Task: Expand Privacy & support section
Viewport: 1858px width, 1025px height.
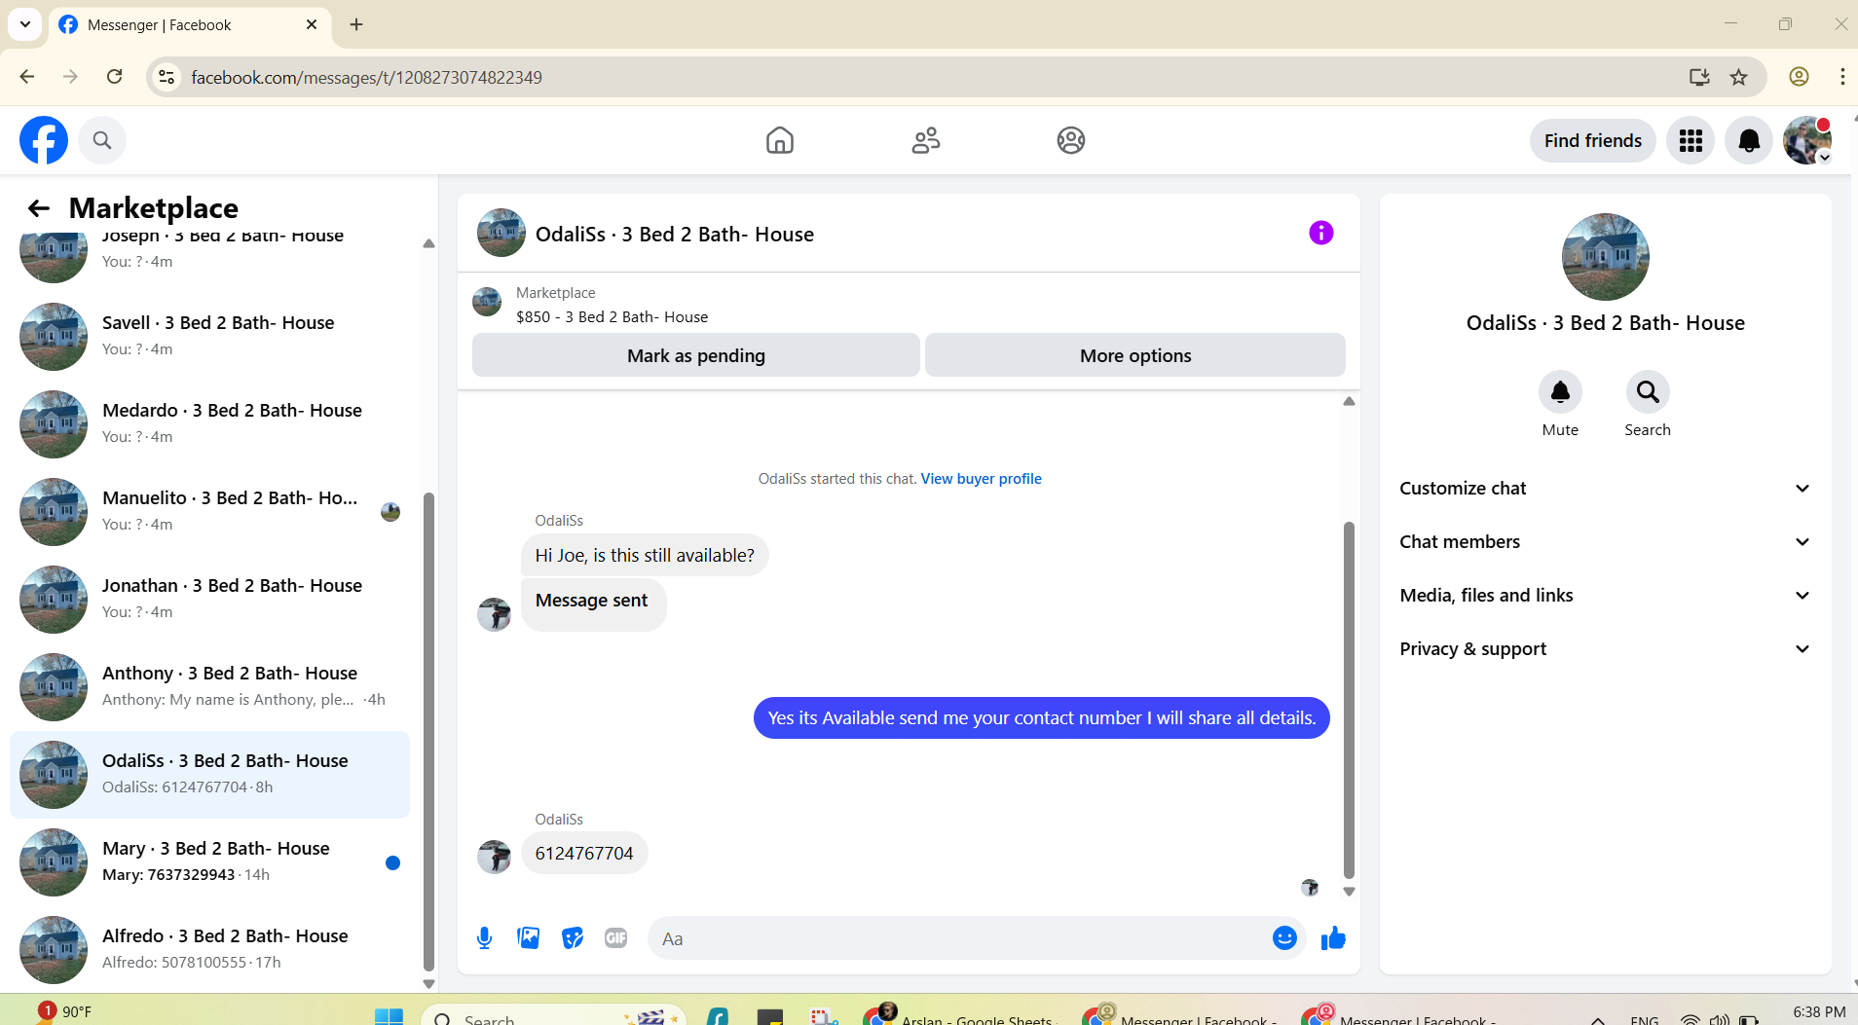Action: point(1606,649)
